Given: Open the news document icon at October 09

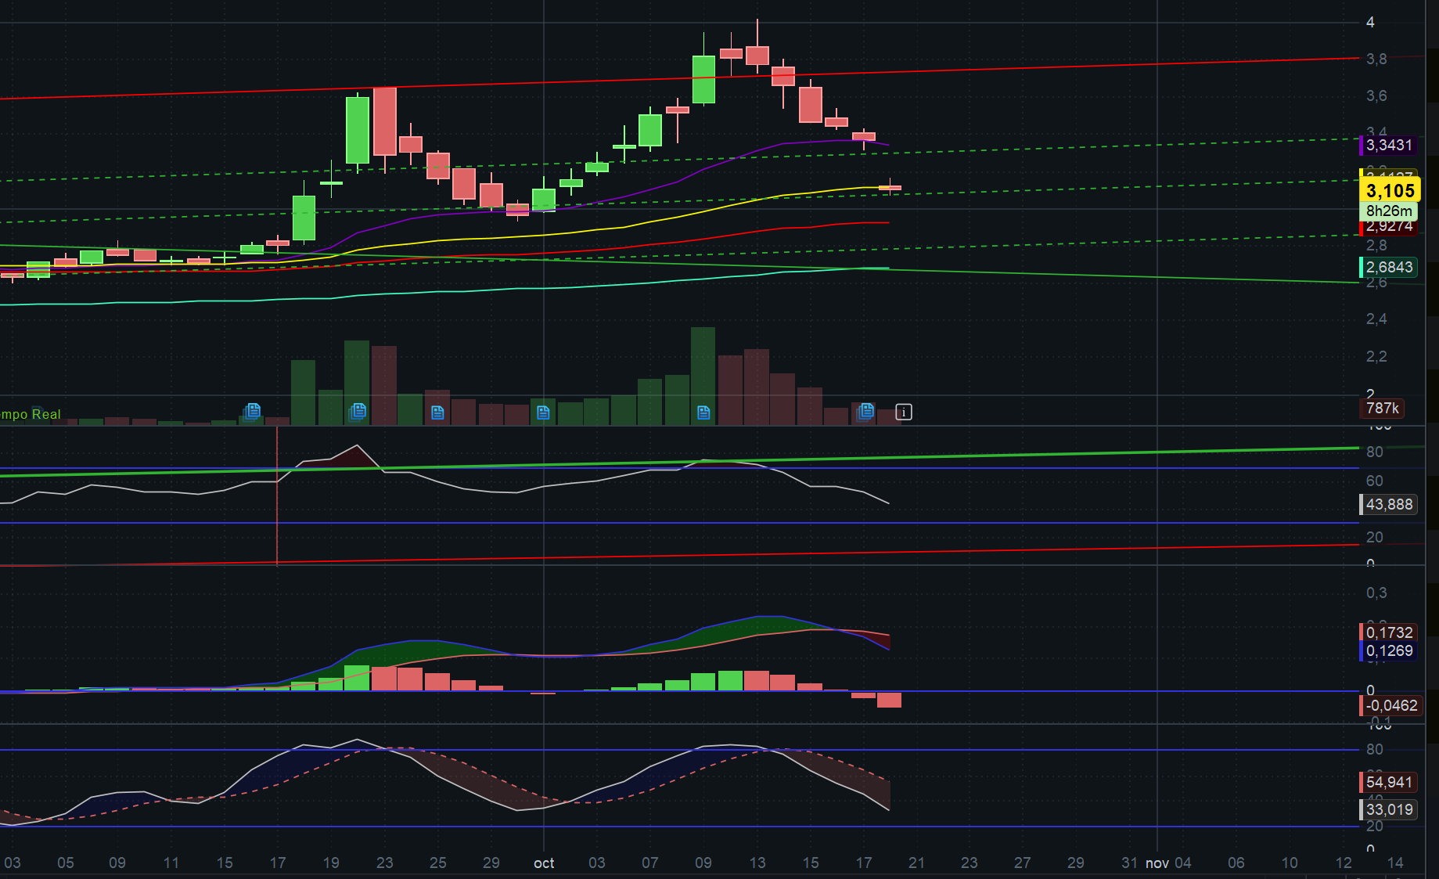Looking at the screenshot, I should click(703, 412).
